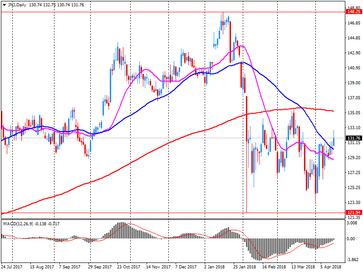Click the 127.25 price axis value

pyautogui.click(x=354, y=173)
